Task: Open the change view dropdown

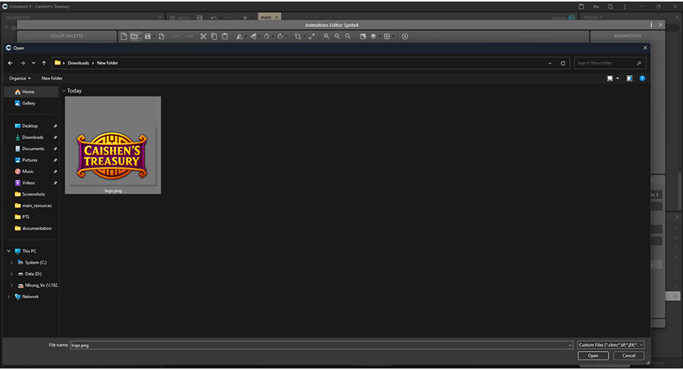Action: pos(618,78)
